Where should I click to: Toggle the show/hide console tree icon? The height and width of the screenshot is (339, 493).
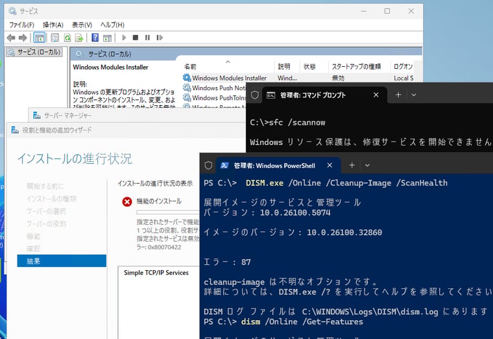pos(40,38)
